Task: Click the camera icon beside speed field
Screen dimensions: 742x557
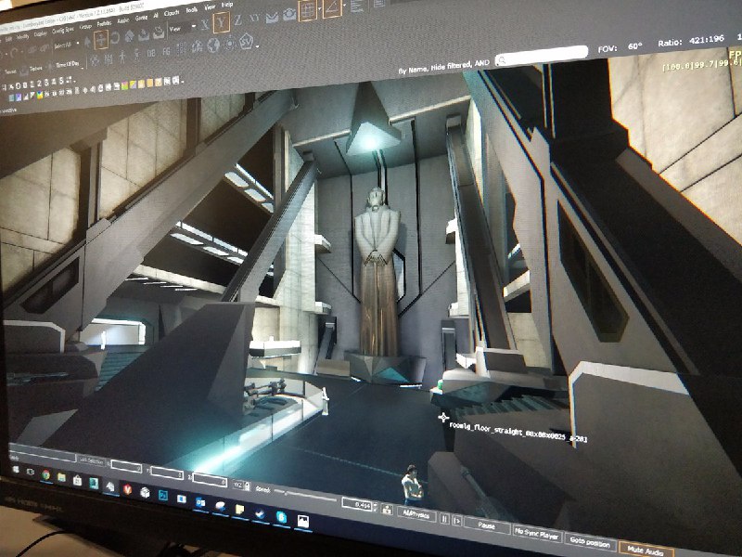Action: pos(387,510)
